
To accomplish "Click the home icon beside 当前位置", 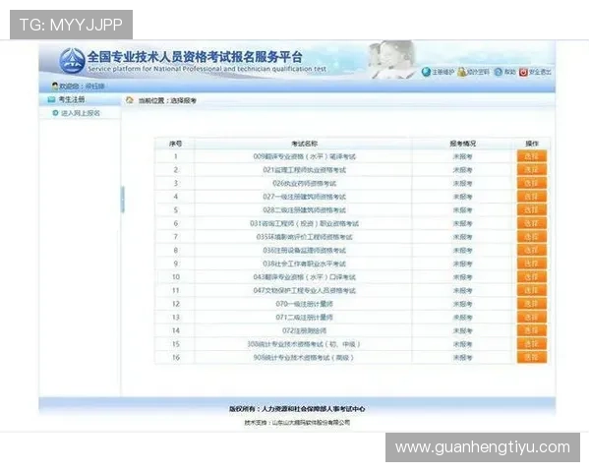I will pyautogui.click(x=130, y=100).
